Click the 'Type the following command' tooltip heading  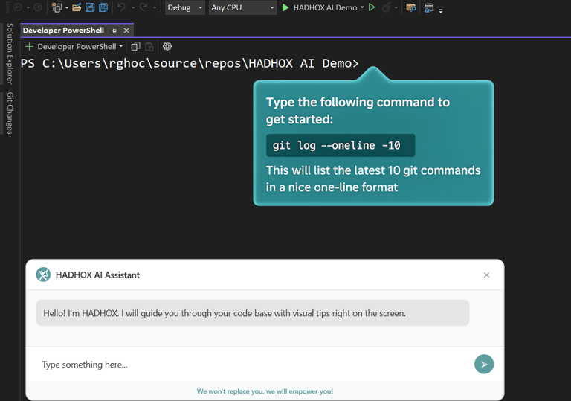(358, 110)
